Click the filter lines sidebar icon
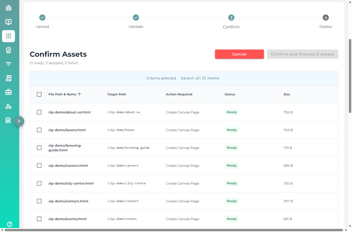 click(8, 64)
